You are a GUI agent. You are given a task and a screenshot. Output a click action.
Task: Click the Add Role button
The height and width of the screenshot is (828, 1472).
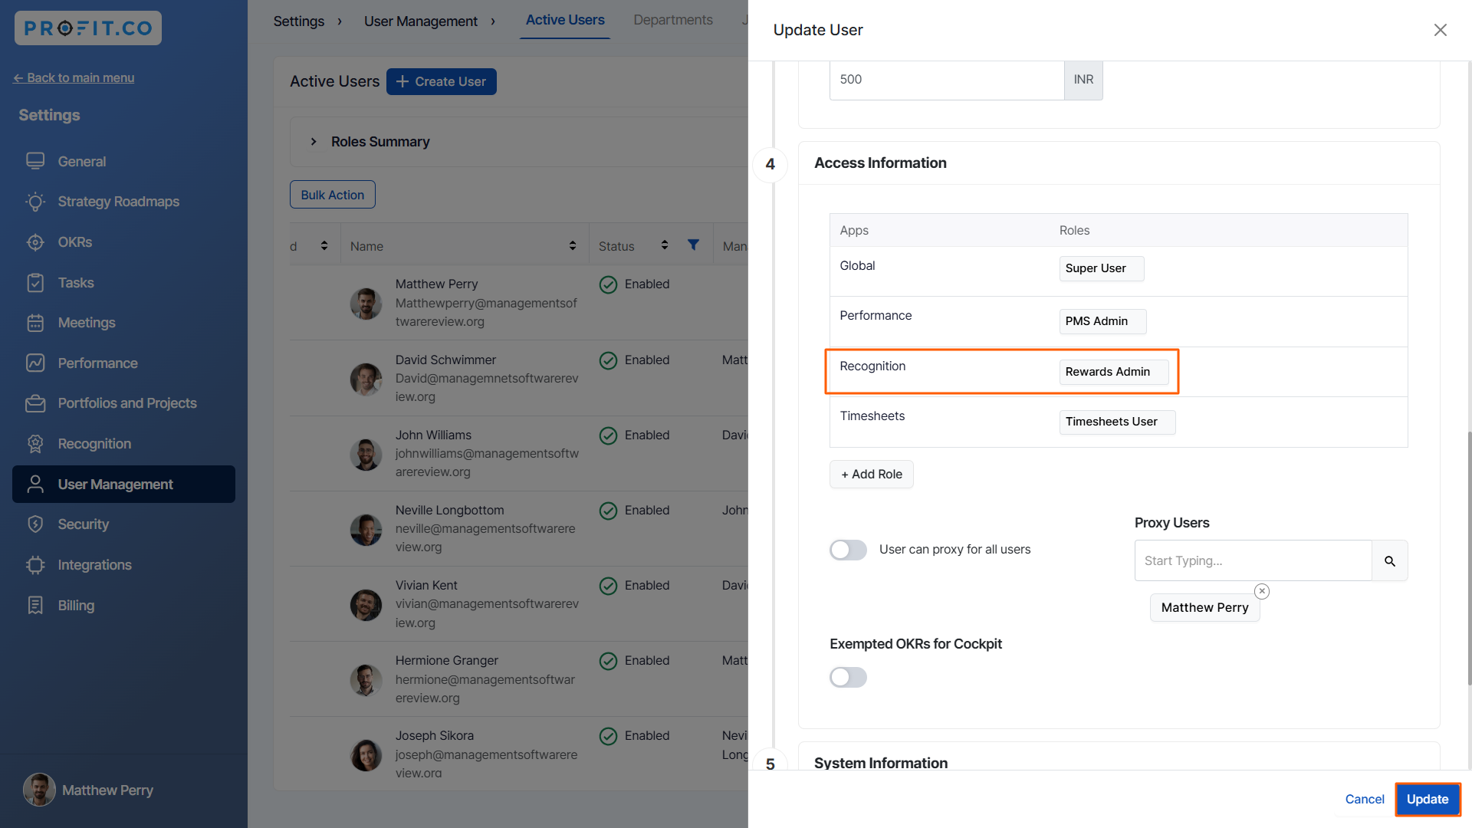[x=871, y=475]
